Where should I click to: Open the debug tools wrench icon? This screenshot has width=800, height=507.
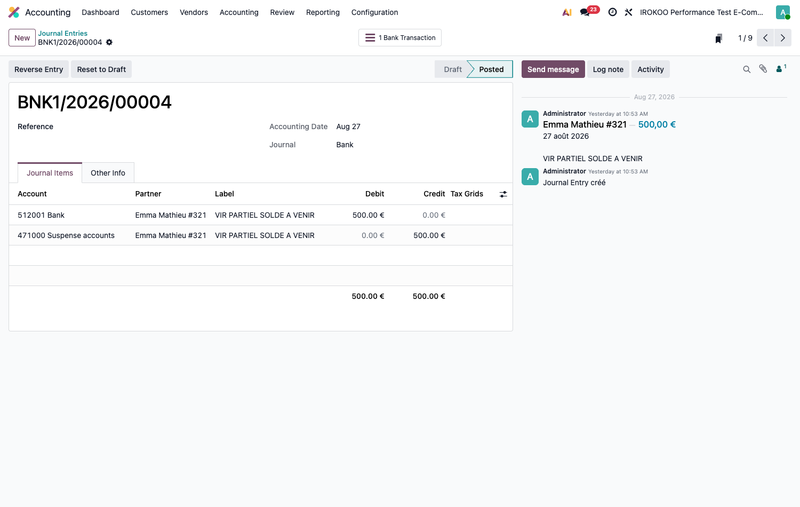coord(629,12)
